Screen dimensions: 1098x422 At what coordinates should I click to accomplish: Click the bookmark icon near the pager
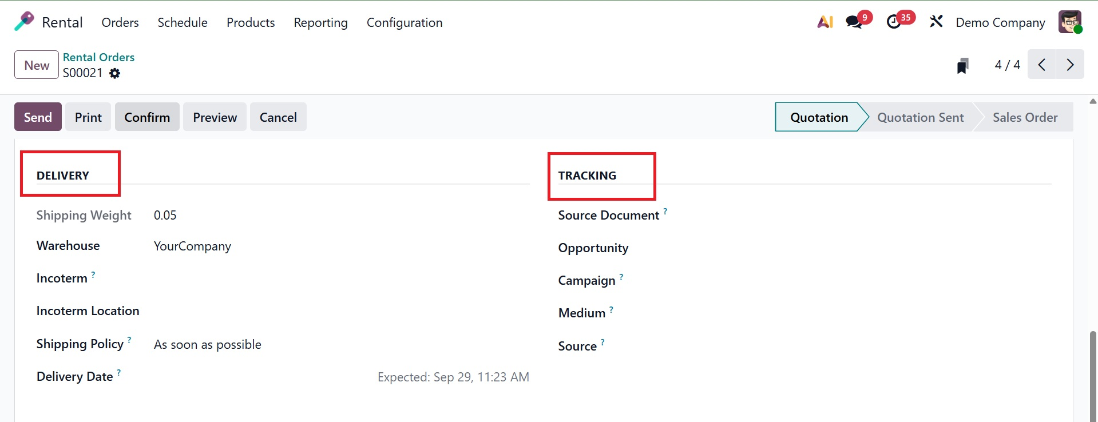click(963, 66)
